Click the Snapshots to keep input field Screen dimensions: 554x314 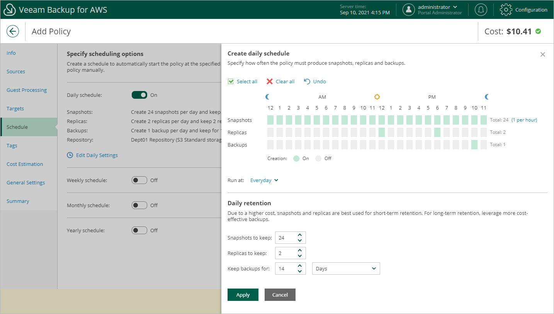point(285,238)
